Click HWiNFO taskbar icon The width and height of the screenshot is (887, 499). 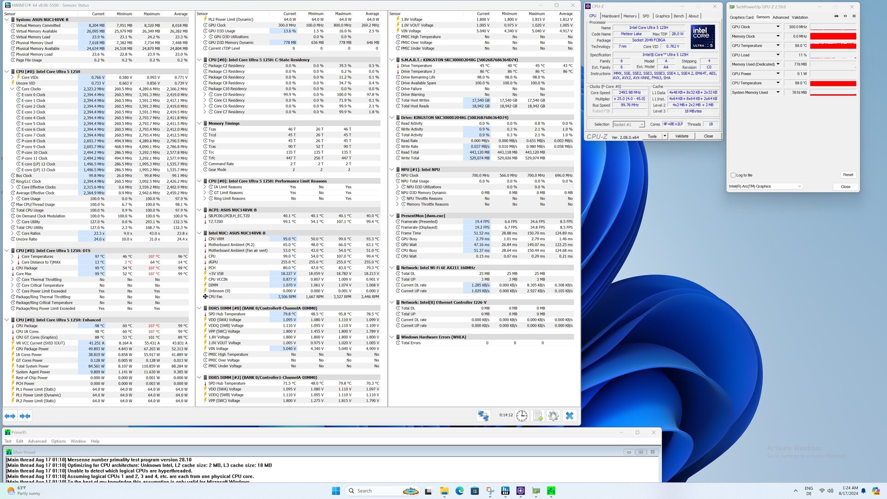pyautogui.click(x=505, y=491)
